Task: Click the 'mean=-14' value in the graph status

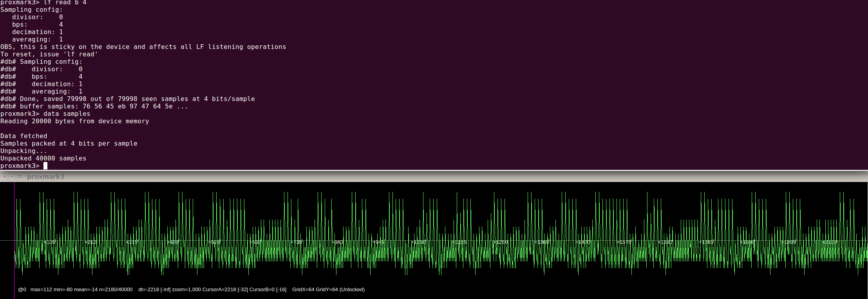Action: tap(86, 290)
